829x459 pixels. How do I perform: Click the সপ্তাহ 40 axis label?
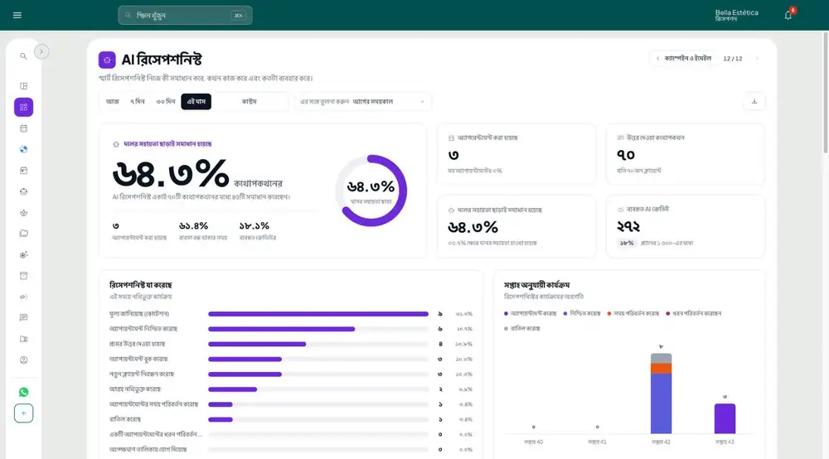point(533,442)
